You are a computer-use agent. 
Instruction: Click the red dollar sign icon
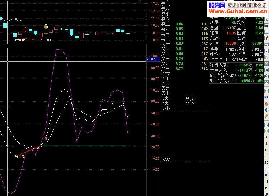(x=266, y=103)
